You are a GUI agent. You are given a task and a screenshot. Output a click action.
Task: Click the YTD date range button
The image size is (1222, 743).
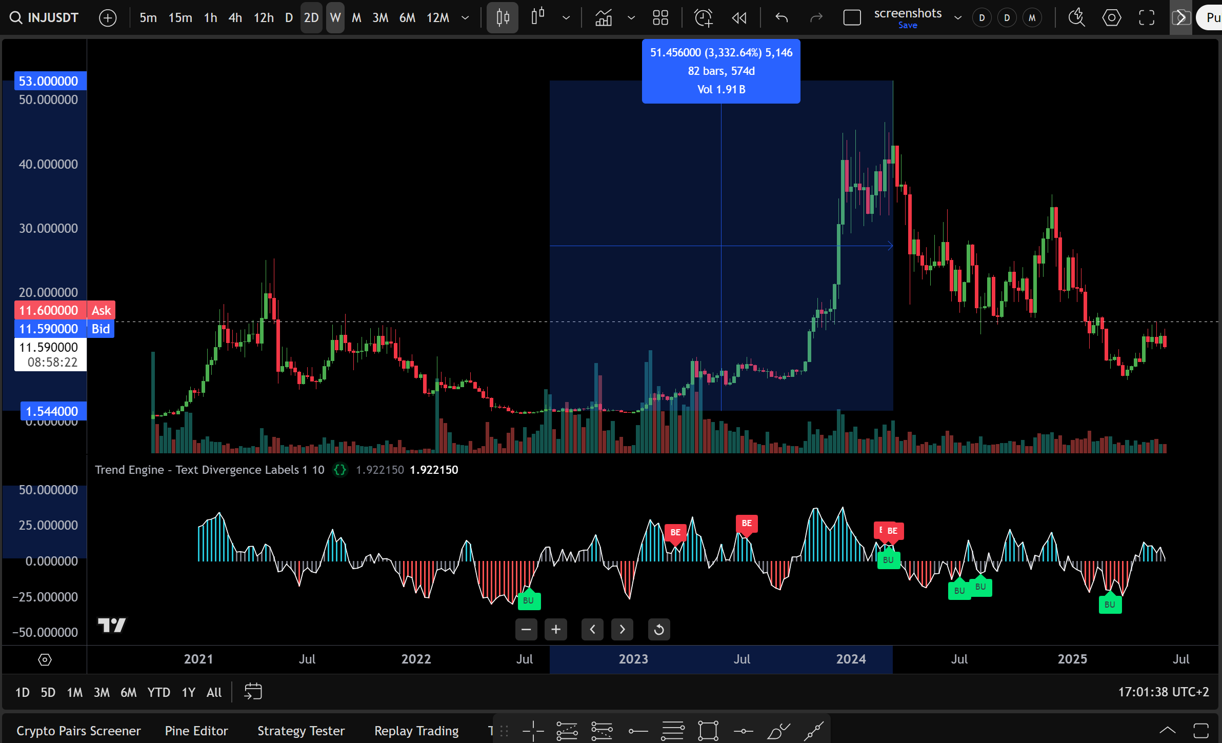[158, 692]
